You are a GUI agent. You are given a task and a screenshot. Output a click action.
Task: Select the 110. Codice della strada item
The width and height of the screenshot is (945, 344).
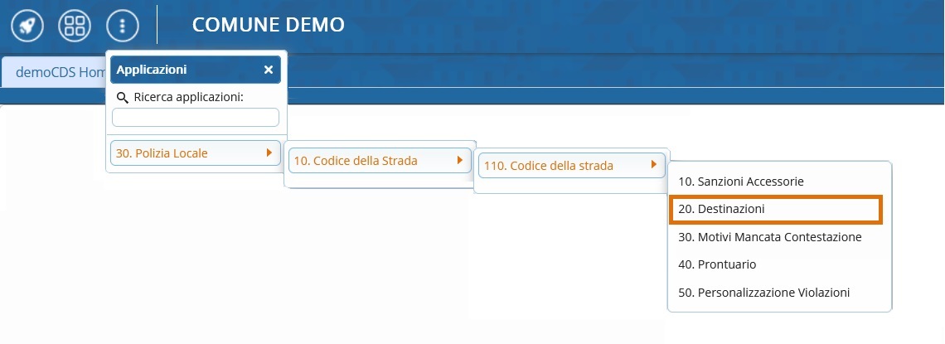[x=549, y=166]
